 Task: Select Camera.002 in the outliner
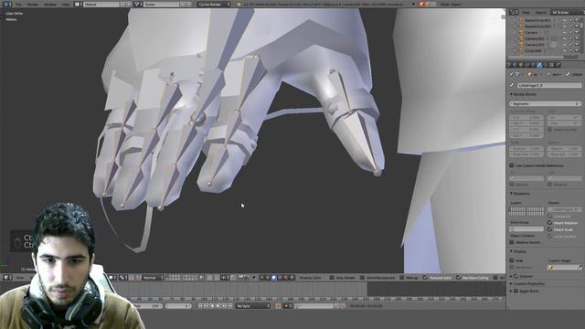click(535, 45)
